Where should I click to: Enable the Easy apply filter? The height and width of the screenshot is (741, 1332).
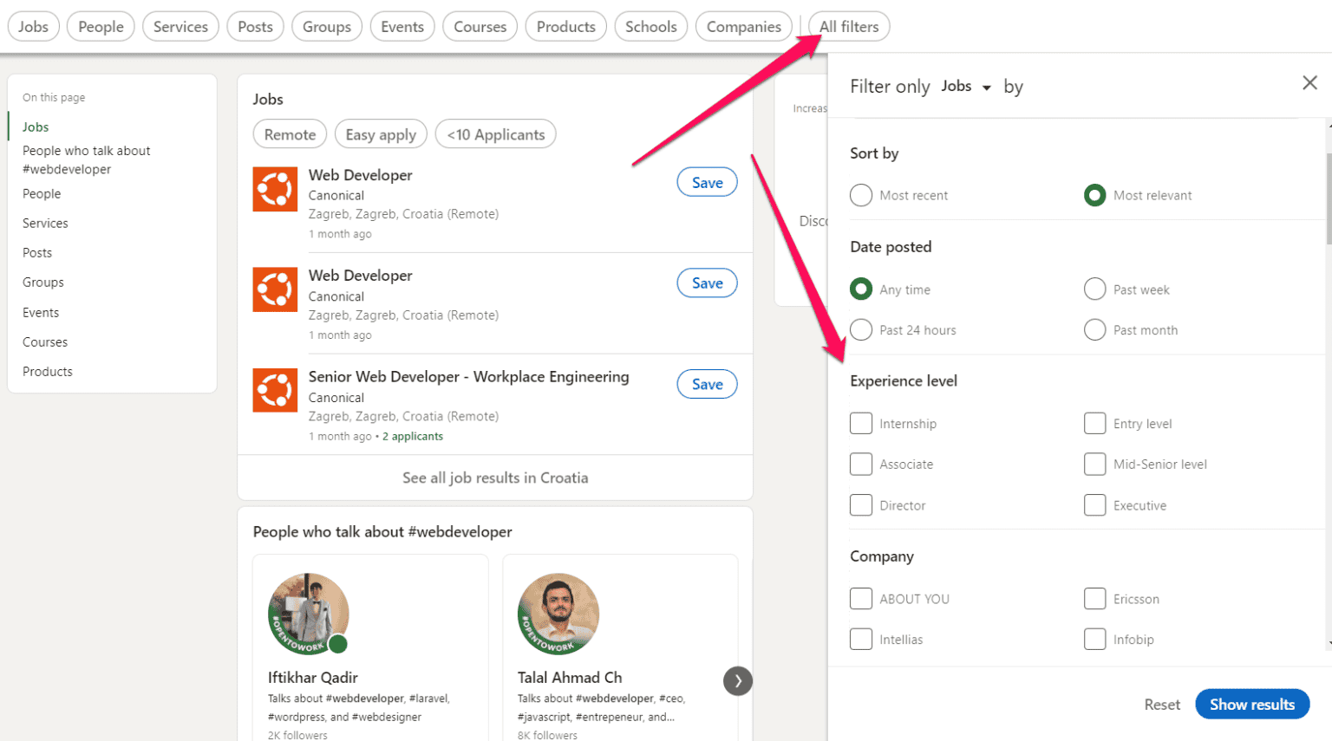381,133
